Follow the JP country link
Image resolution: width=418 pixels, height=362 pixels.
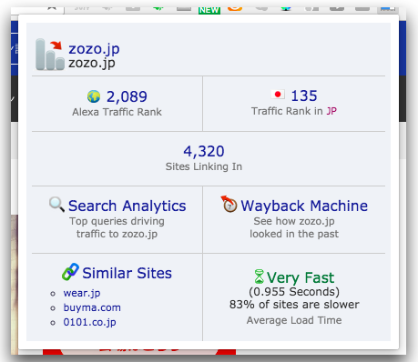coord(331,111)
